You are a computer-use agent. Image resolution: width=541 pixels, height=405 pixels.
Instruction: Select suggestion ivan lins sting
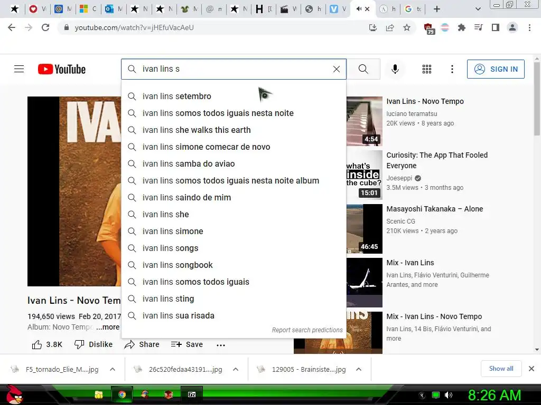pos(234,298)
